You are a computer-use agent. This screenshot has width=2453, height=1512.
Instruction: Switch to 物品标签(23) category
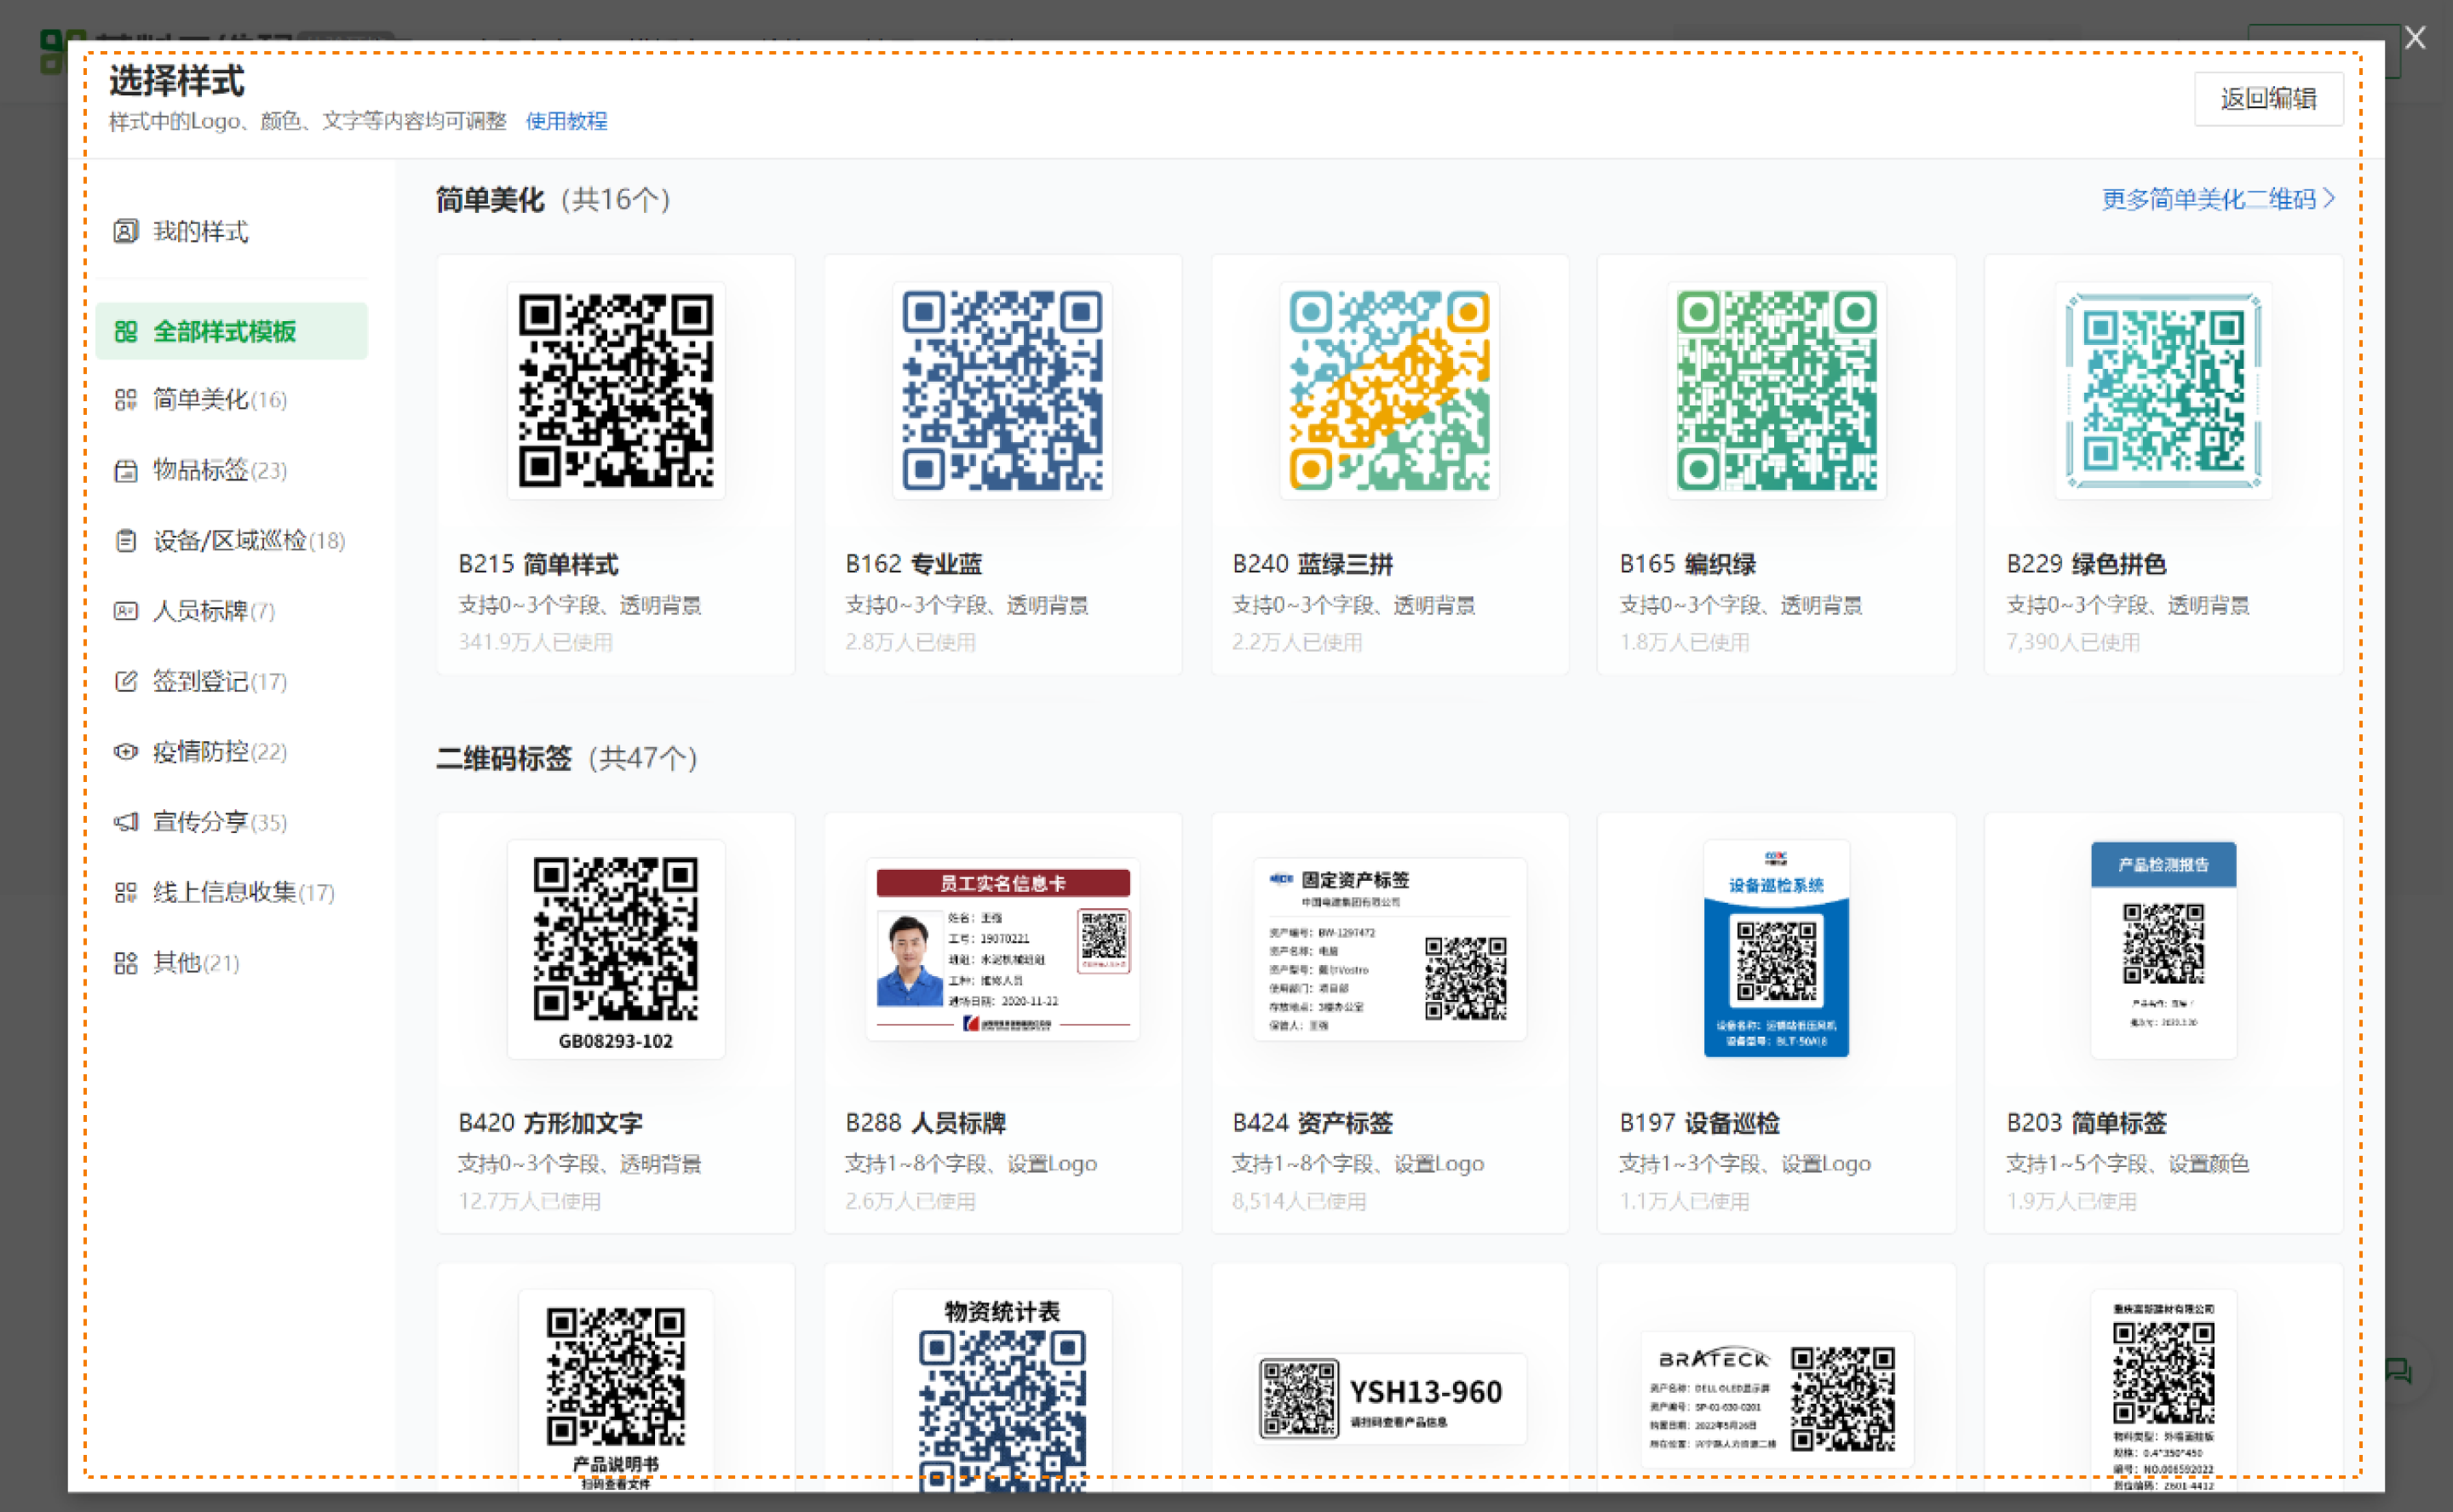(x=232, y=470)
